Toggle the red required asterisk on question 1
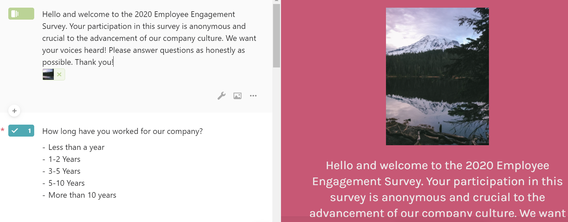Image resolution: width=568 pixels, height=222 pixels. pos(3,130)
